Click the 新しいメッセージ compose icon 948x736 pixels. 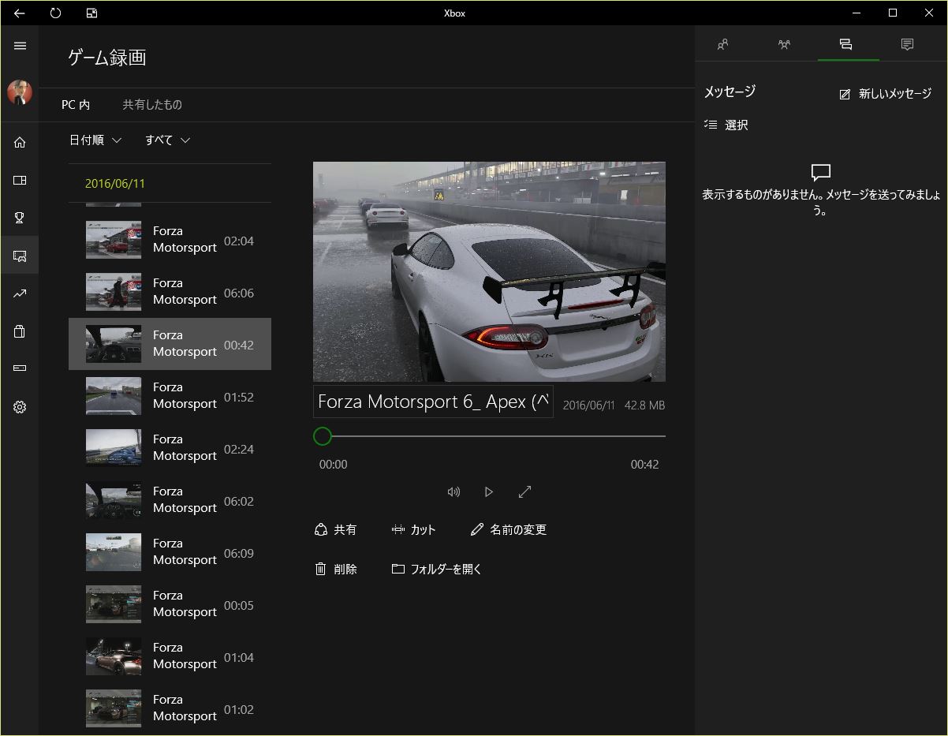click(844, 93)
